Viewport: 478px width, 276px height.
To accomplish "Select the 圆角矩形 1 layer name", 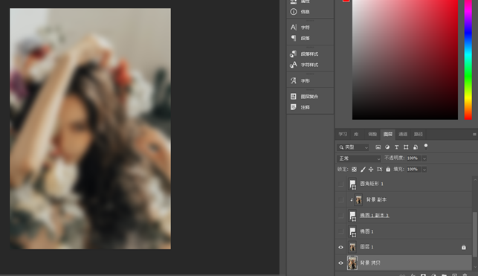I will point(372,184).
